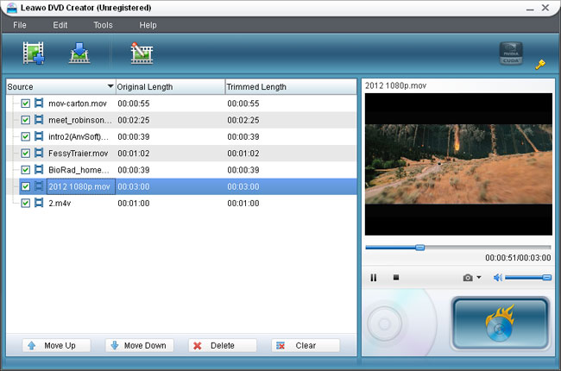
Task: Minimize the Leawo DVD Creator window
Action: coord(530,9)
